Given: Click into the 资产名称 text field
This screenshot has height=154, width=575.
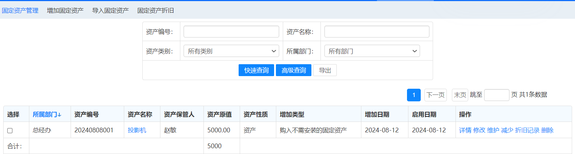Looking at the screenshot, I should (377, 32).
